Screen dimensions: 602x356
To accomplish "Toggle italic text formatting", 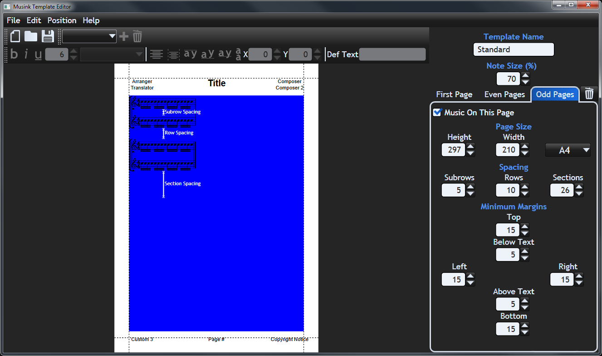I will pyautogui.click(x=26, y=54).
